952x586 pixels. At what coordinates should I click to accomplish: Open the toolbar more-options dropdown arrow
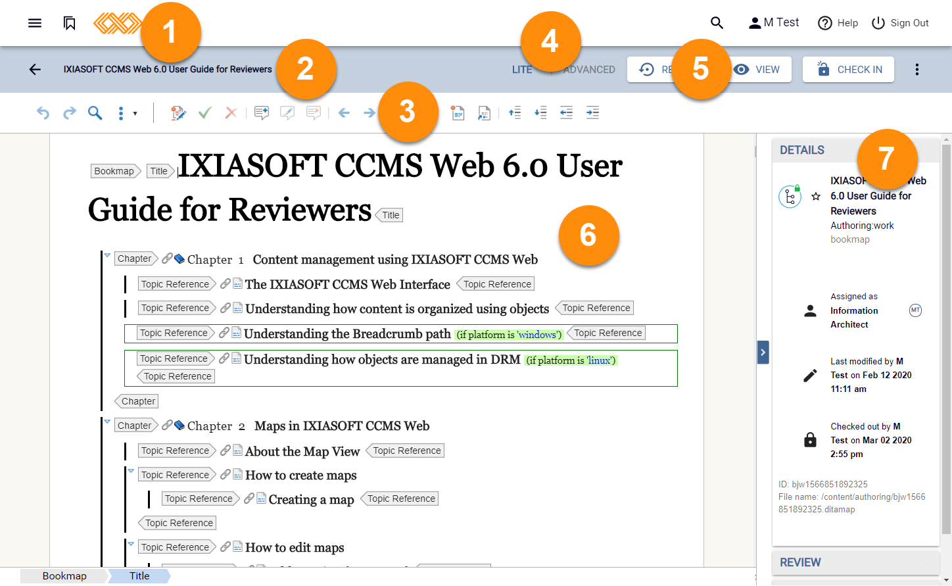(135, 113)
